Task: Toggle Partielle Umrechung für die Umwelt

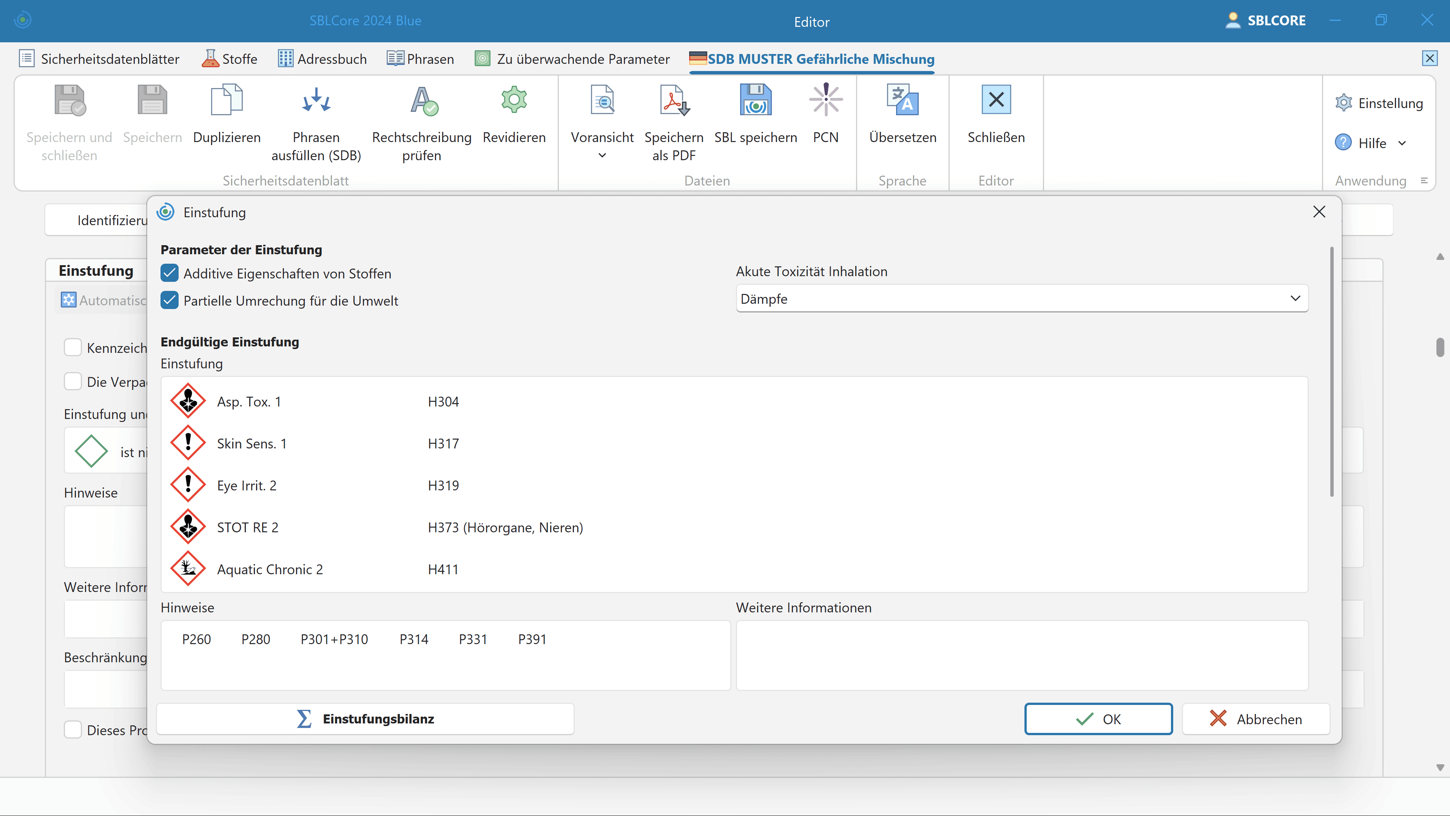Action: click(170, 301)
